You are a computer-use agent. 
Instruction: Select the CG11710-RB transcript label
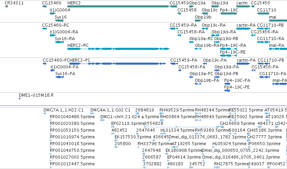click(x=270, y=25)
